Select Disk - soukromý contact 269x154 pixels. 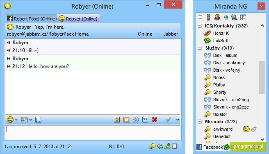click(x=229, y=63)
